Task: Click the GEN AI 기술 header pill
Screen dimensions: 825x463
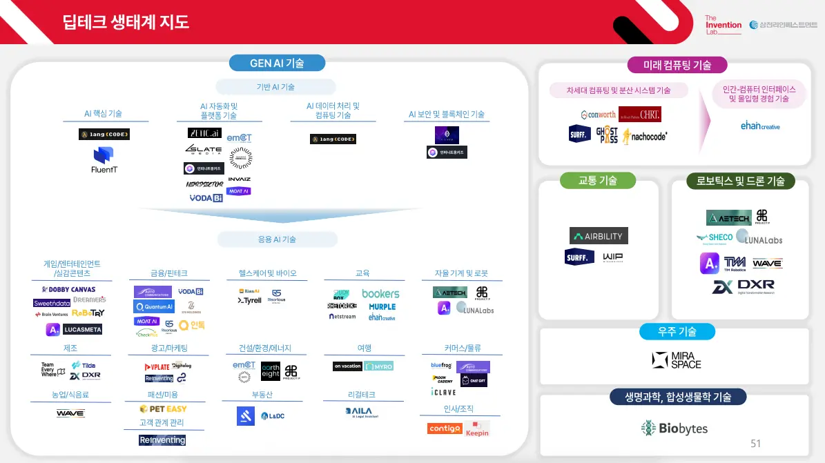Action: coord(277,63)
